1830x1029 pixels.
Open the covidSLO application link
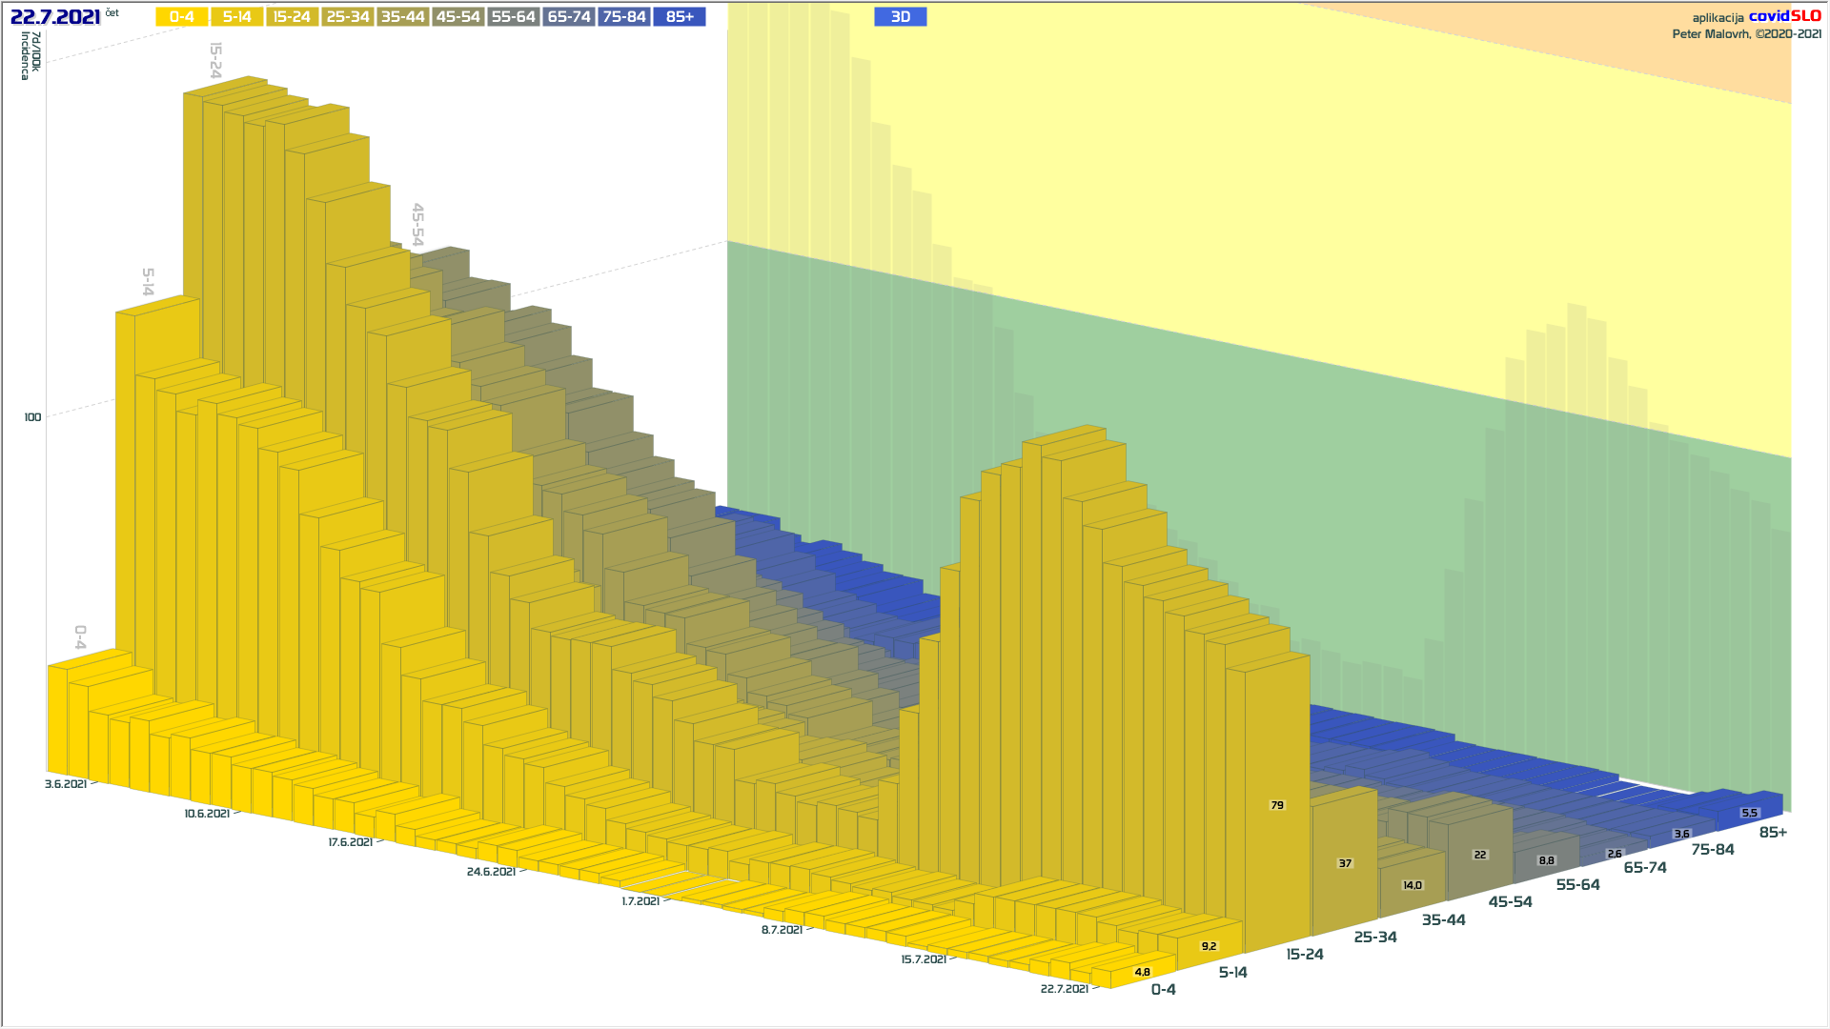tap(1783, 16)
